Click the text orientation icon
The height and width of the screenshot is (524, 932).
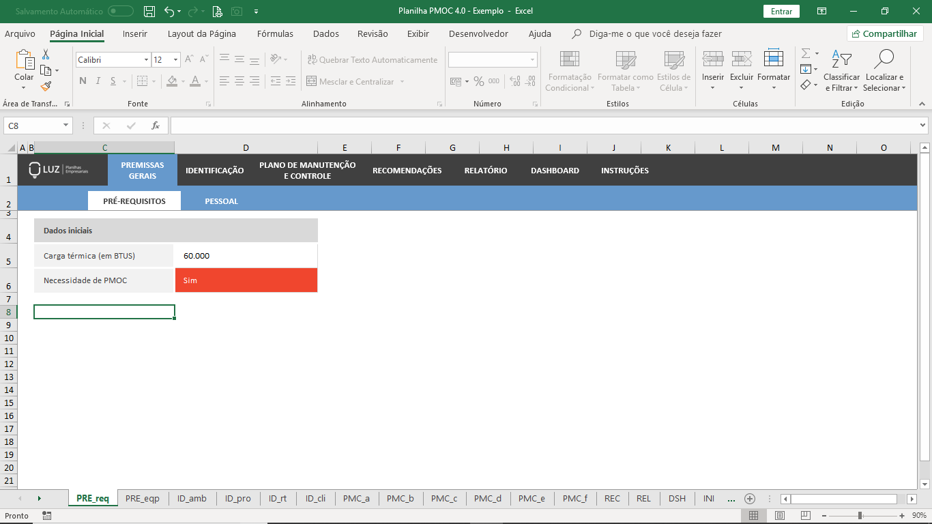(275, 59)
